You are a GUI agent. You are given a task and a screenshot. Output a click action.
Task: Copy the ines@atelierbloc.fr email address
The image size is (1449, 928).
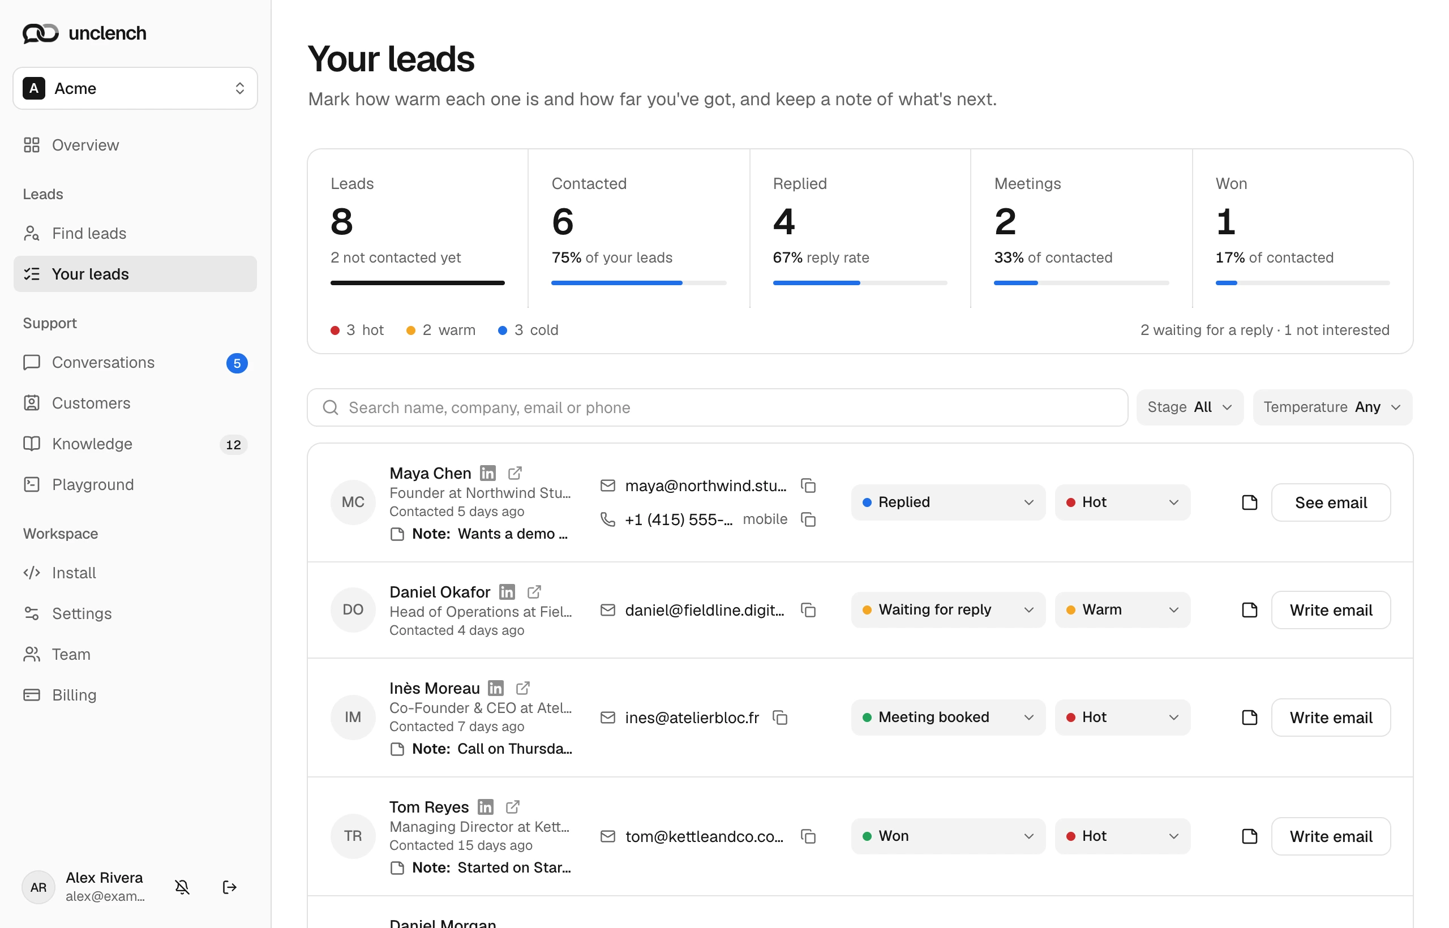coord(780,717)
